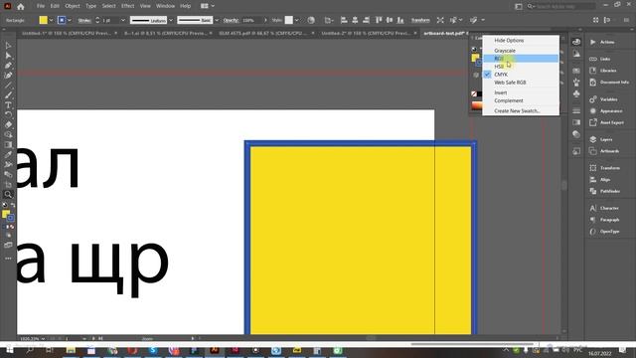
Task: Select RGB in color panel menu
Action: (x=521, y=59)
